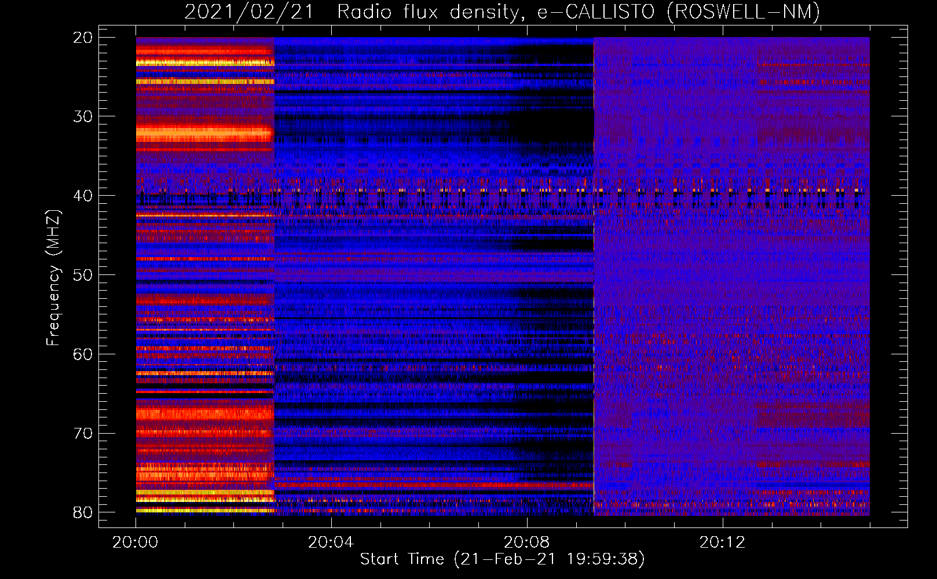The image size is (937, 579).
Task: Click the 20:08 time tick label
Action: (526, 543)
